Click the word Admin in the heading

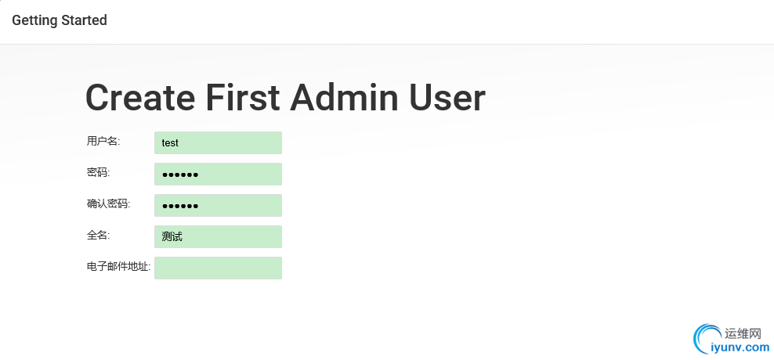click(x=344, y=98)
